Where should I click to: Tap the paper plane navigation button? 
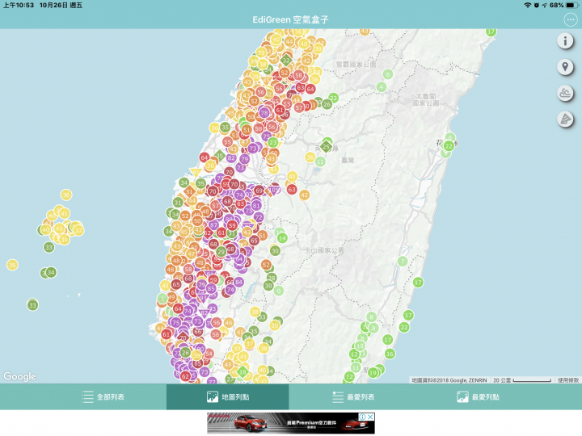point(565,119)
